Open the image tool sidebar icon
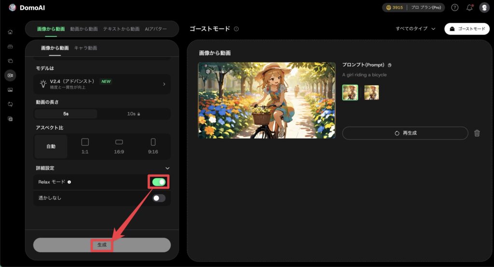The image size is (494, 267). click(10, 90)
